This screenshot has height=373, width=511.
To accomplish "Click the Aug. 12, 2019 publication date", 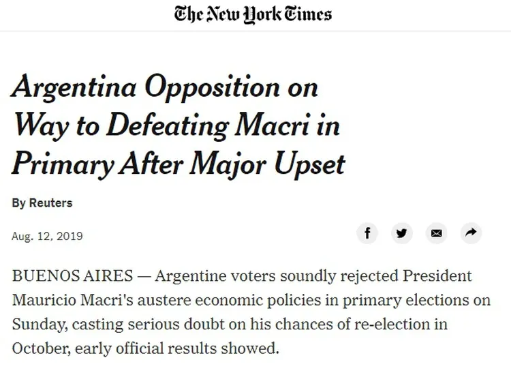I will (47, 237).
